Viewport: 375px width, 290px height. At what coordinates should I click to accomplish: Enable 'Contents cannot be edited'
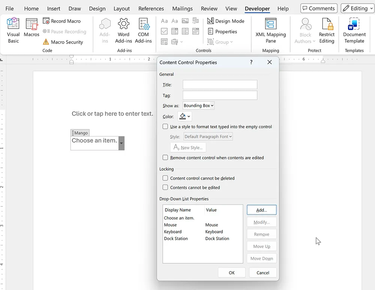click(x=165, y=187)
